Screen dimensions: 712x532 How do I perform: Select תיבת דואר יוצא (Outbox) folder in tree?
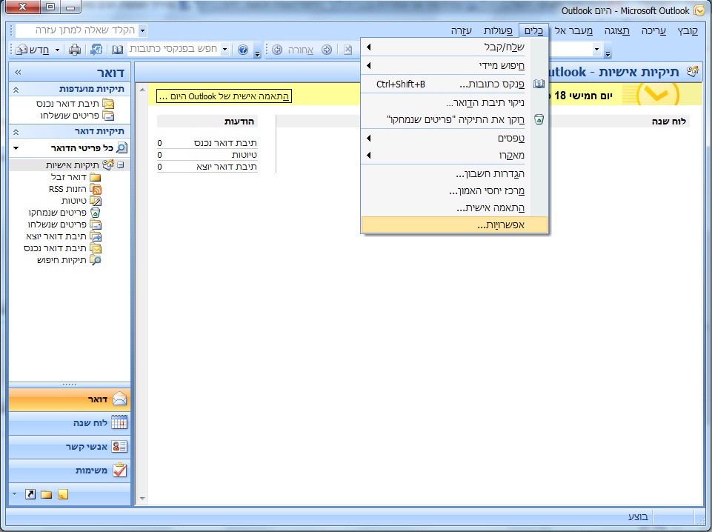click(63, 236)
